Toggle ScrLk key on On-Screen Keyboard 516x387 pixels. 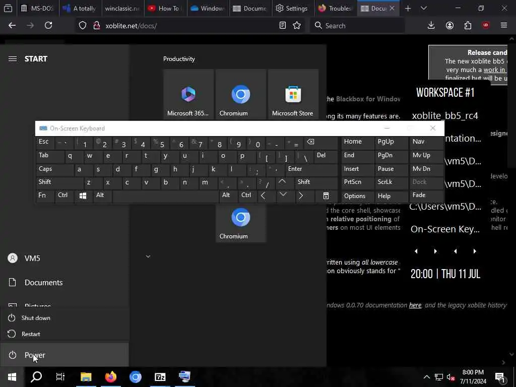(x=391, y=182)
